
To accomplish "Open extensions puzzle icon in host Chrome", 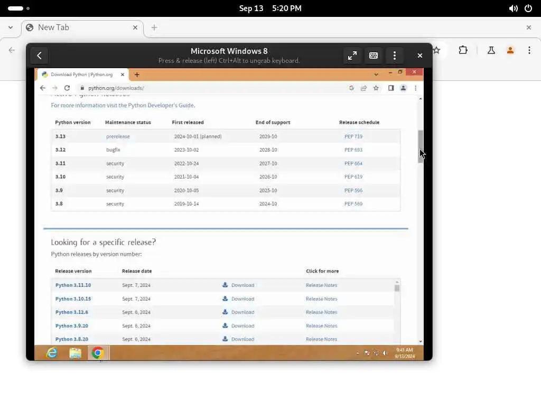I will tap(463, 50).
